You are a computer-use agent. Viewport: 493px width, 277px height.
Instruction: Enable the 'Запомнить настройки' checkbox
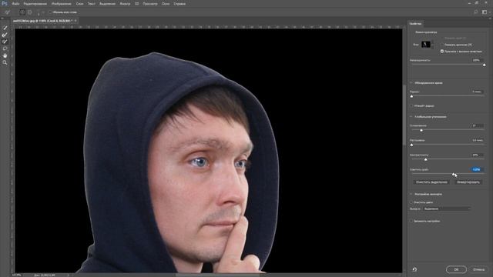coord(411,221)
